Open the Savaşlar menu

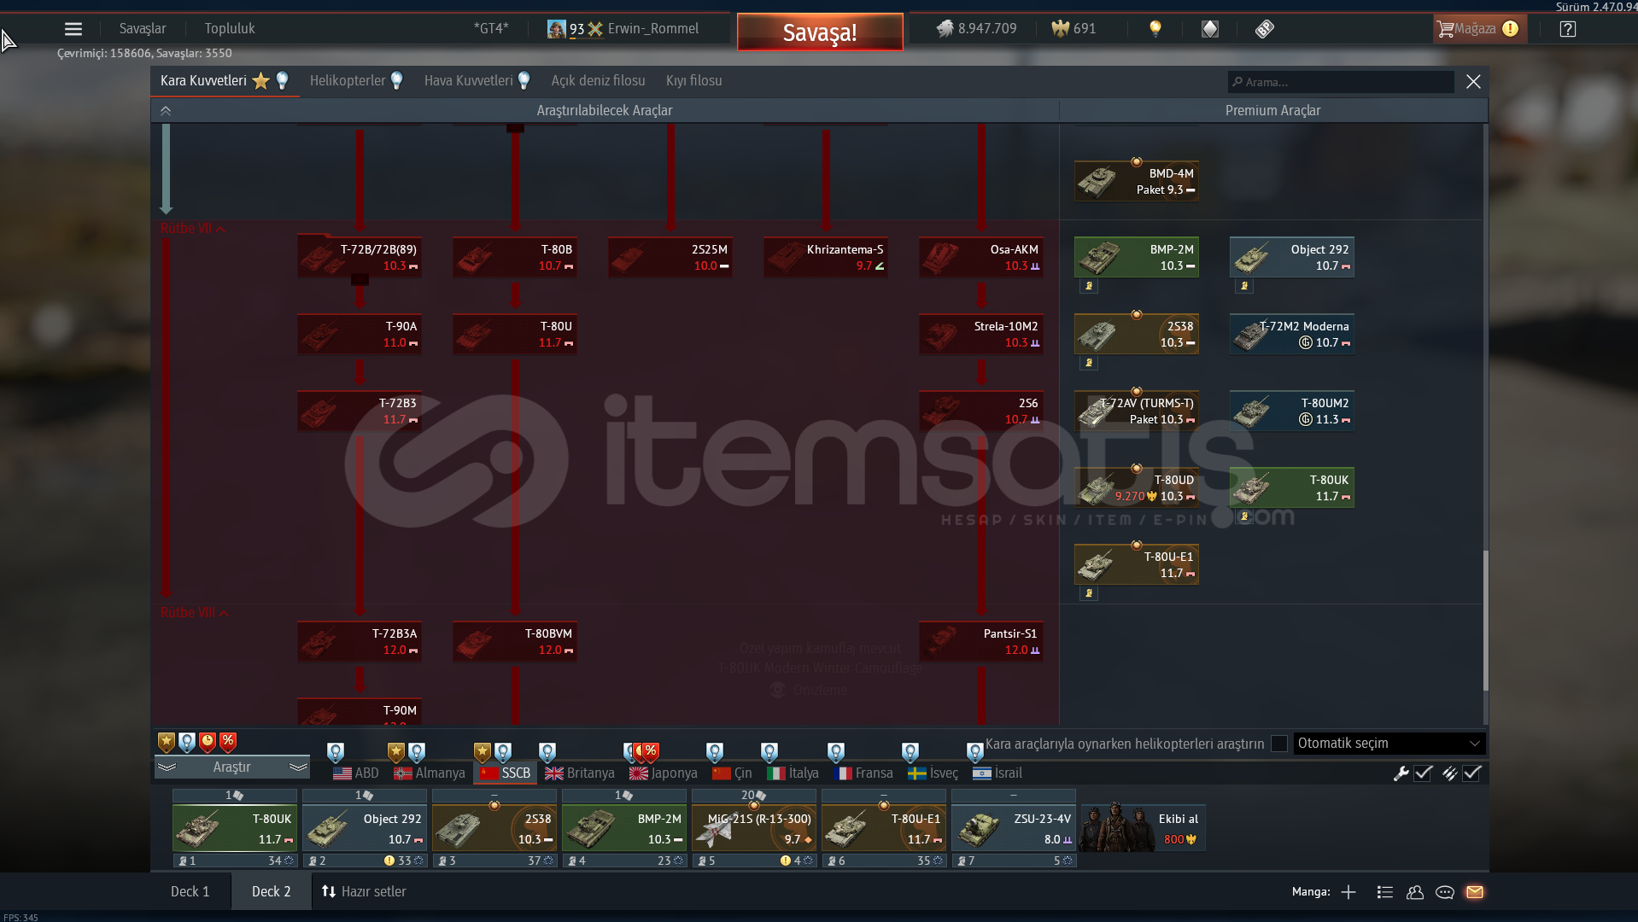tap(143, 29)
